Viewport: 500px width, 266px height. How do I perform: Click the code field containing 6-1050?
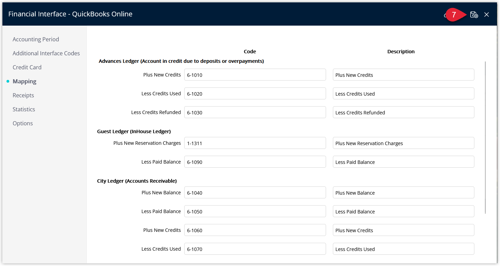click(255, 211)
